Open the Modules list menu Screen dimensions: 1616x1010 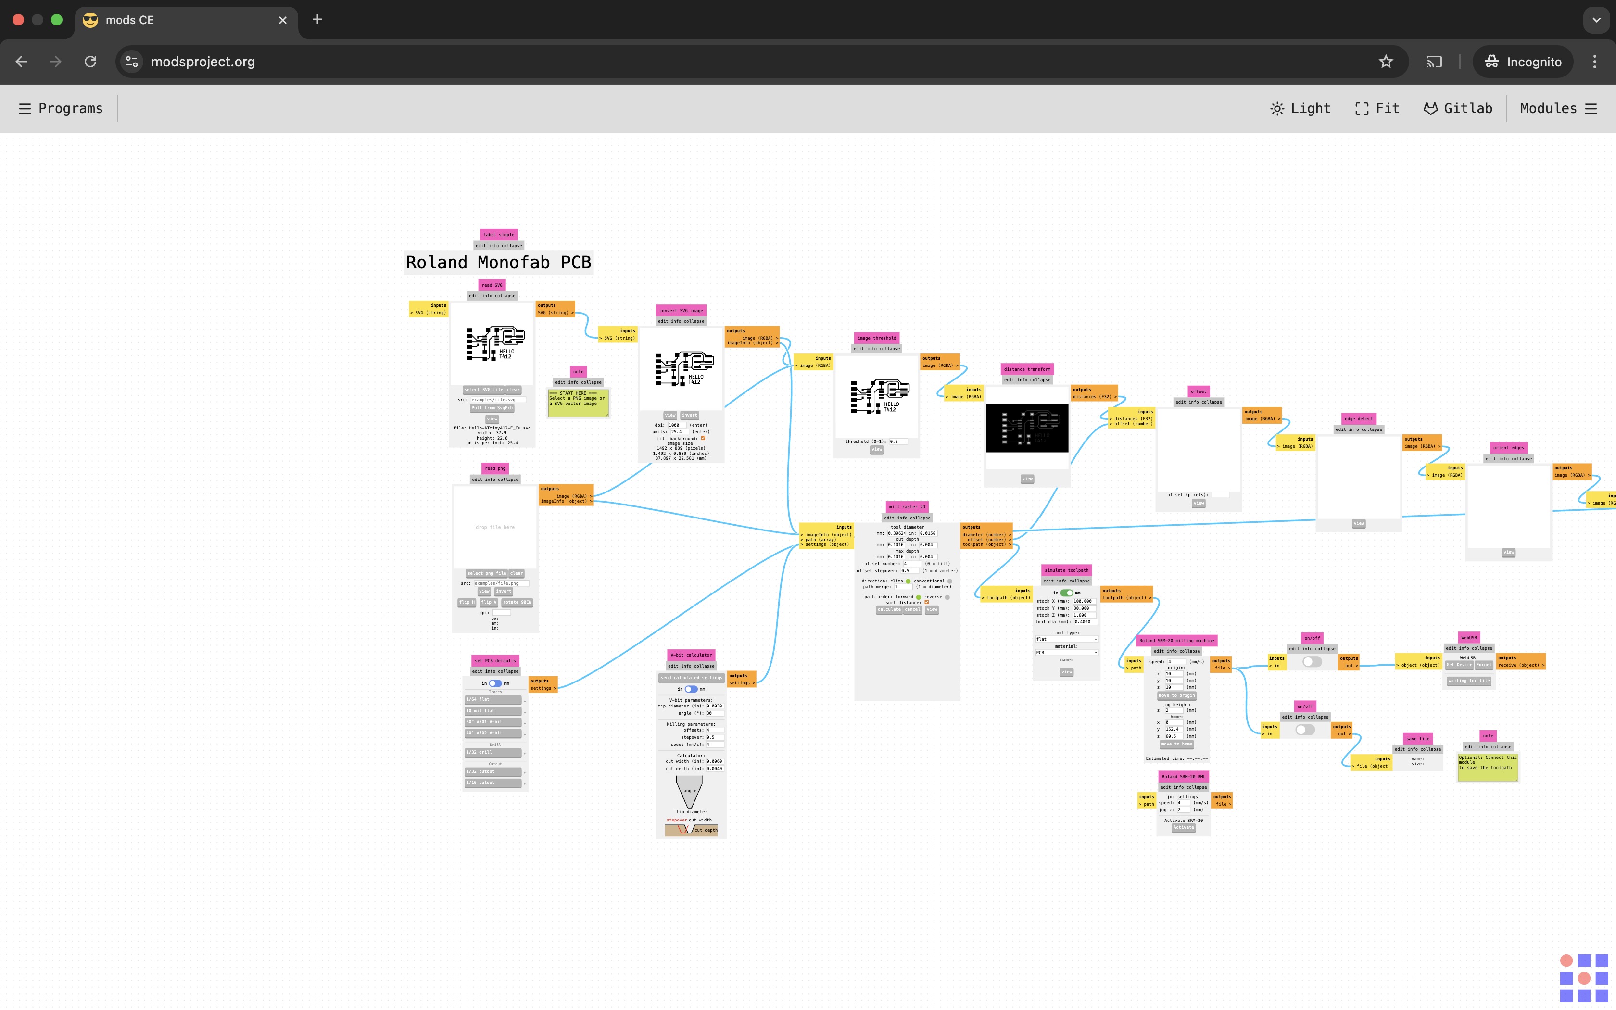coord(1591,108)
